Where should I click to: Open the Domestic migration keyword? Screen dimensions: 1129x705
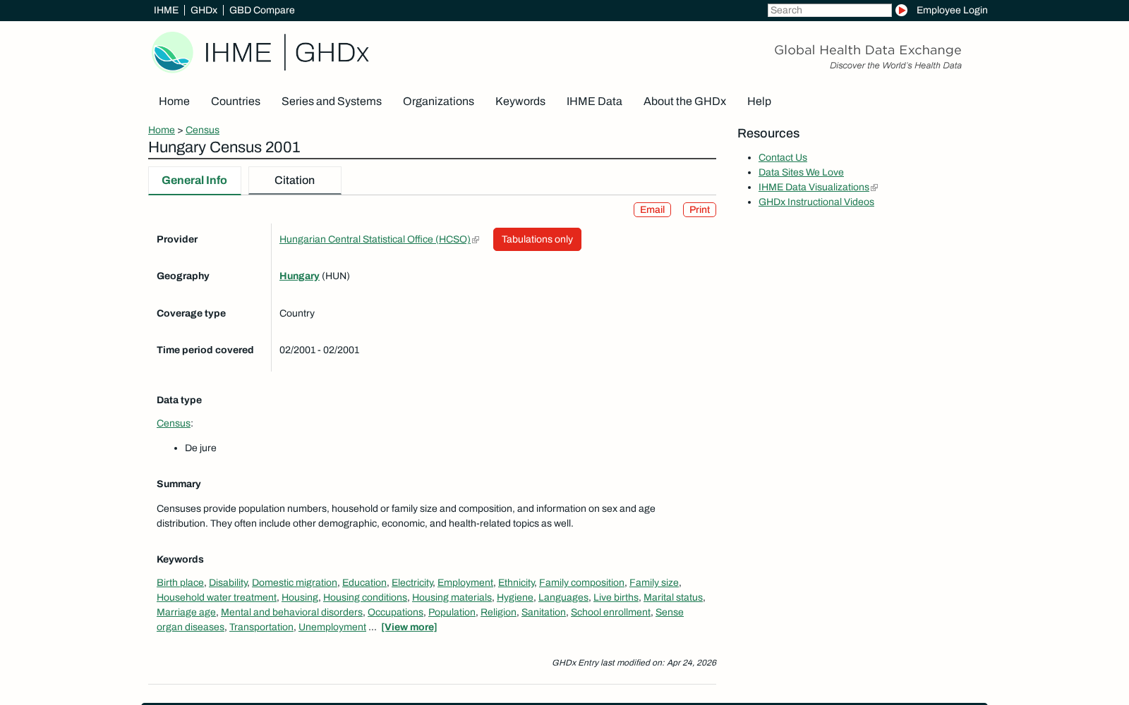pyautogui.click(x=294, y=583)
